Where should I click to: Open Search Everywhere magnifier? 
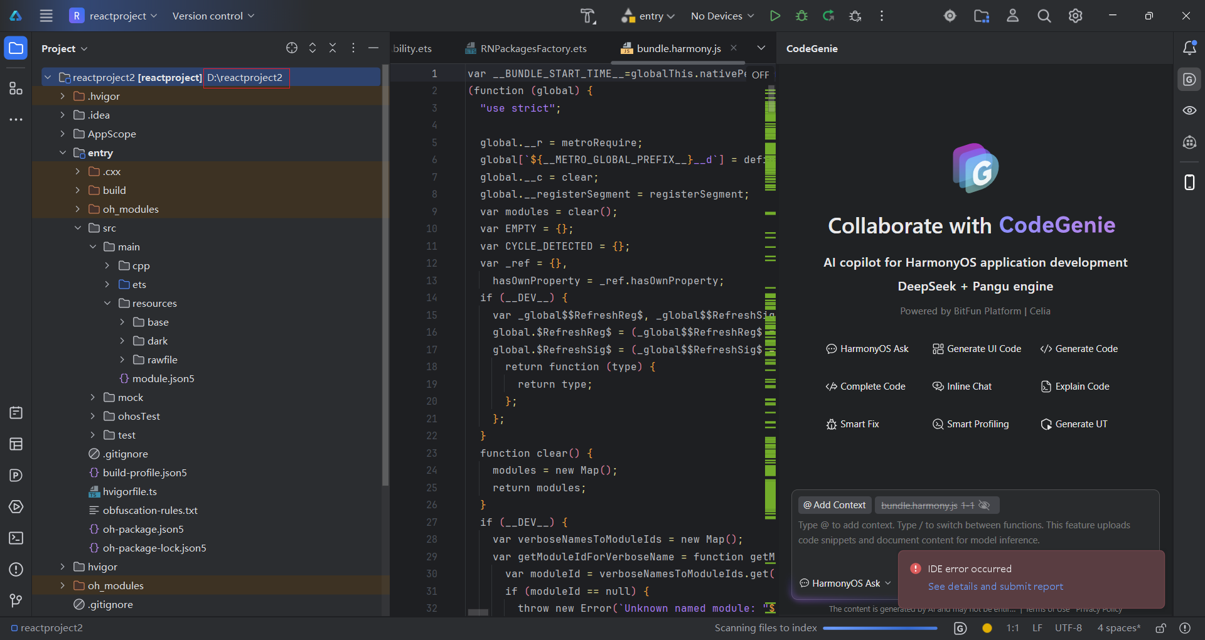(x=1044, y=16)
